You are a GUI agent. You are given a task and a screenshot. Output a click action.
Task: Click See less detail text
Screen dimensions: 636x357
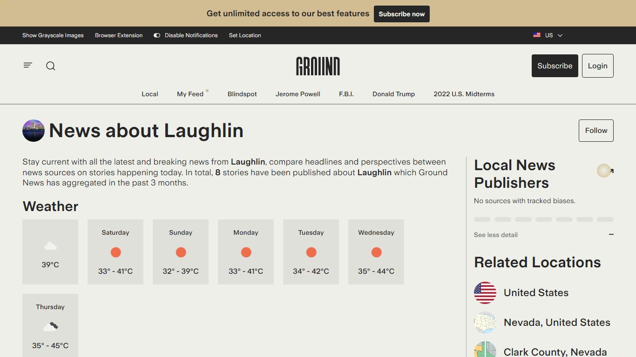pyautogui.click(x=496, y=235)
